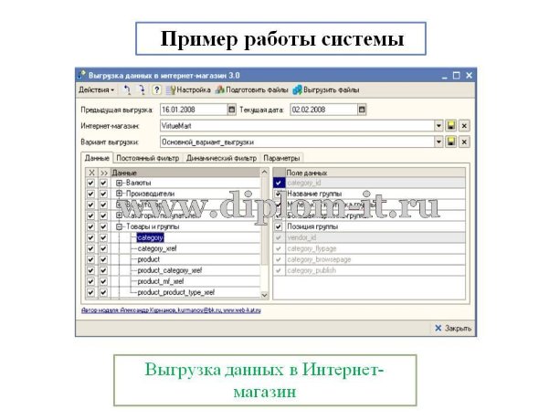
Task: Clear the Вариант выгрузки field with X
Action: coord(464,142)
